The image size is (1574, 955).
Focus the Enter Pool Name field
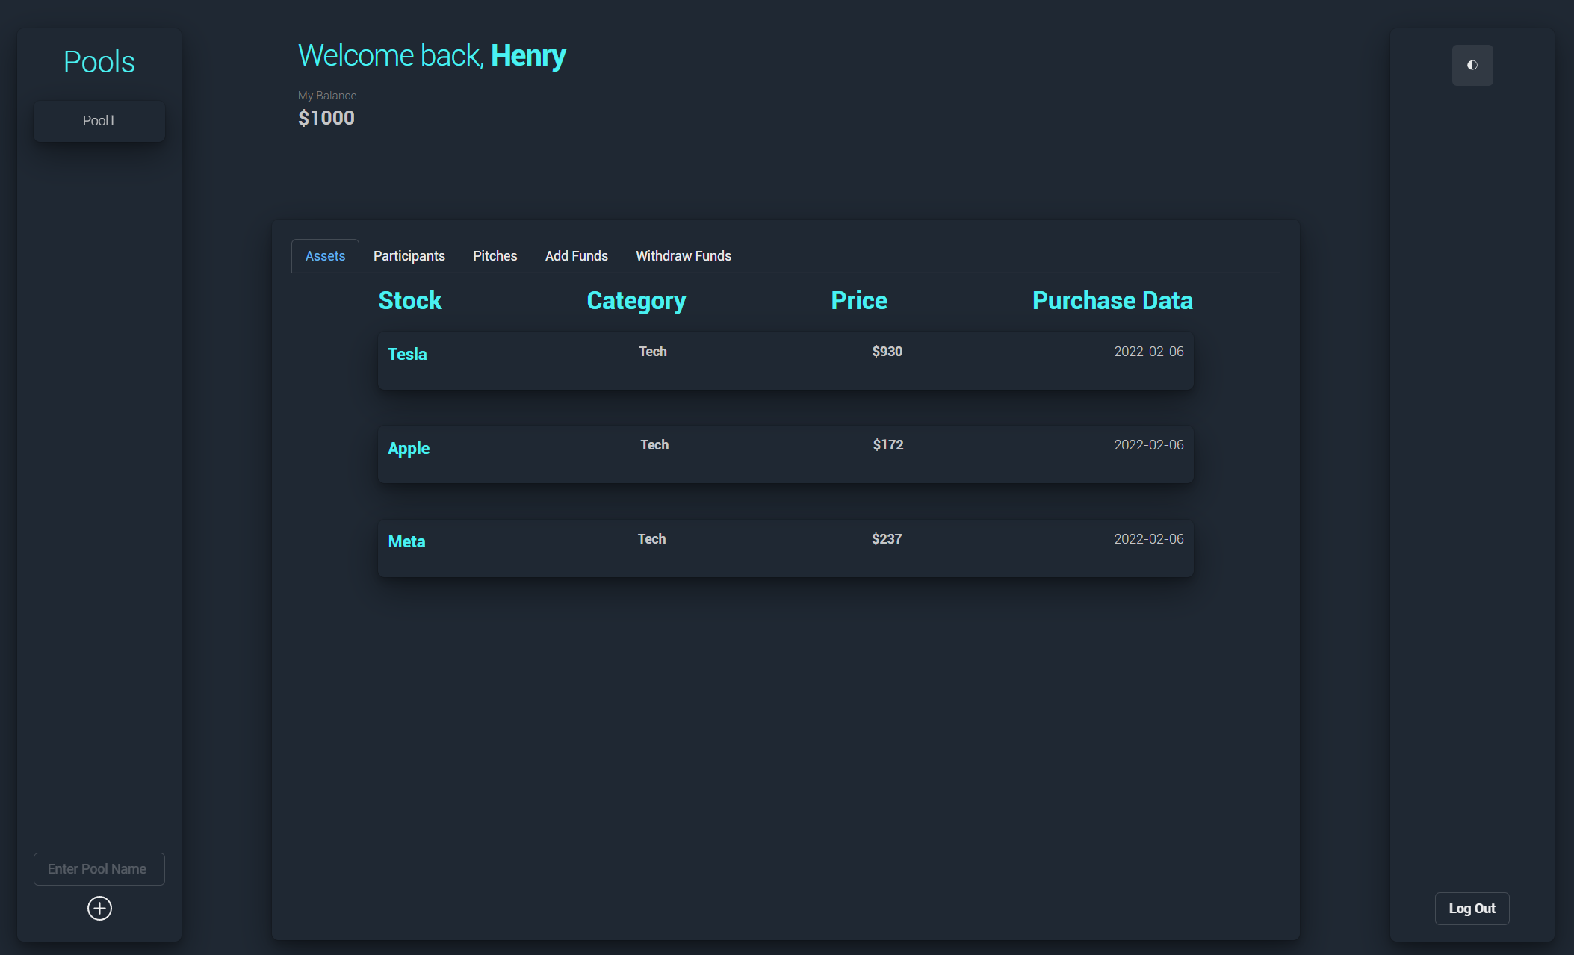(x=99, y=869)
